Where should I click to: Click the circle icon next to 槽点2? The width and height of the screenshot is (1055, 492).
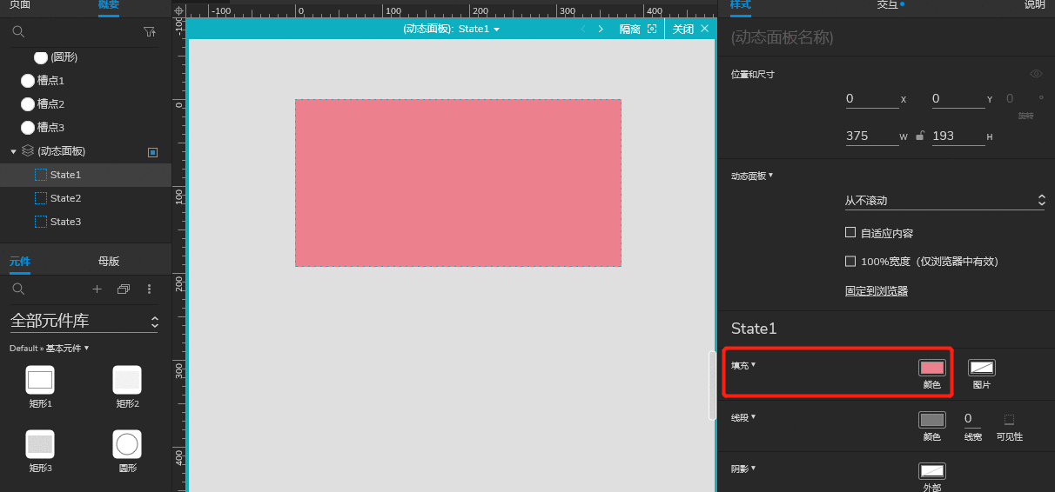[27, 104]
